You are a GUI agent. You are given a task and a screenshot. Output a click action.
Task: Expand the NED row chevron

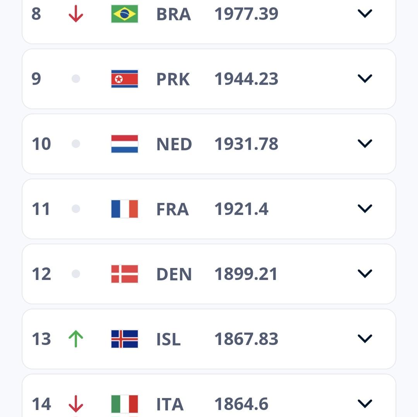tap(365, 144)
